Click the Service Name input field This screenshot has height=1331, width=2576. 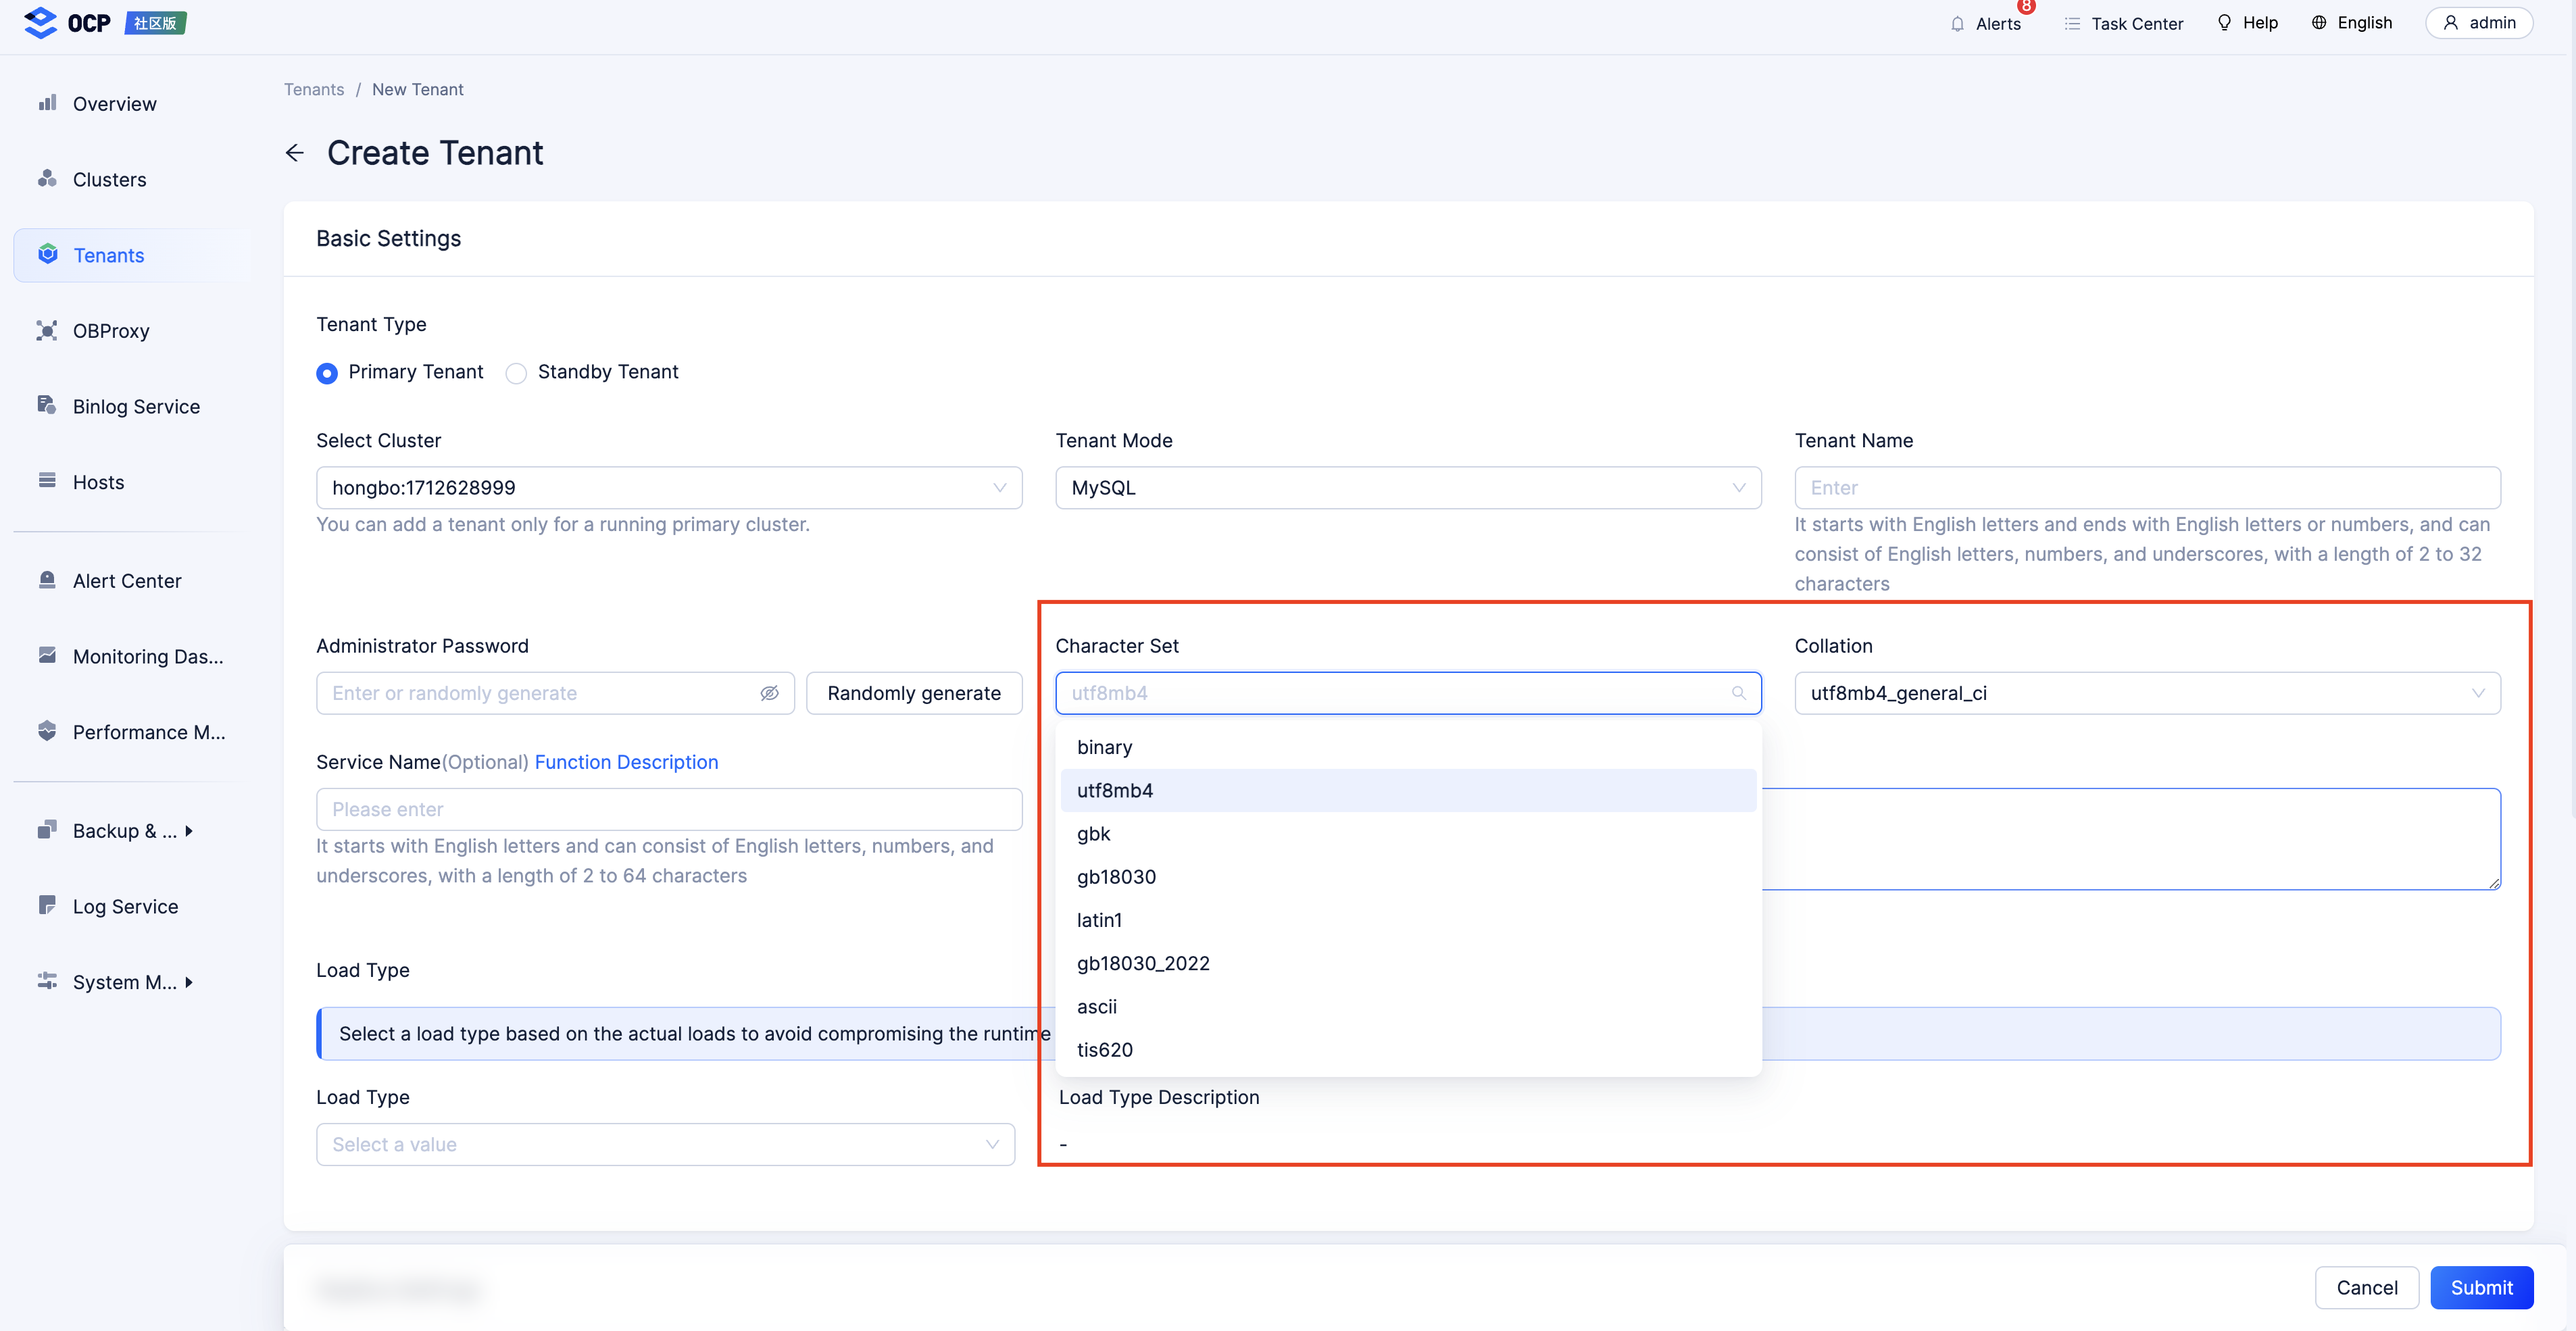(x=669, y=809)
